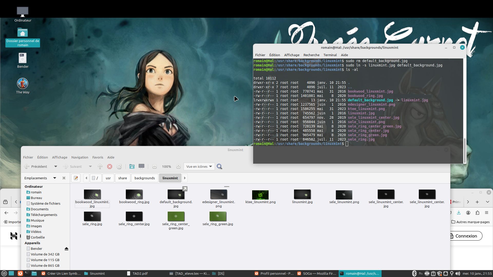Open the file manager search tool
This screenshot has height=277, width=493.
219,166
